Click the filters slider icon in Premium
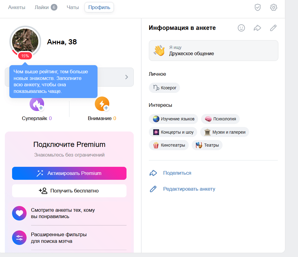 point(19,238)
